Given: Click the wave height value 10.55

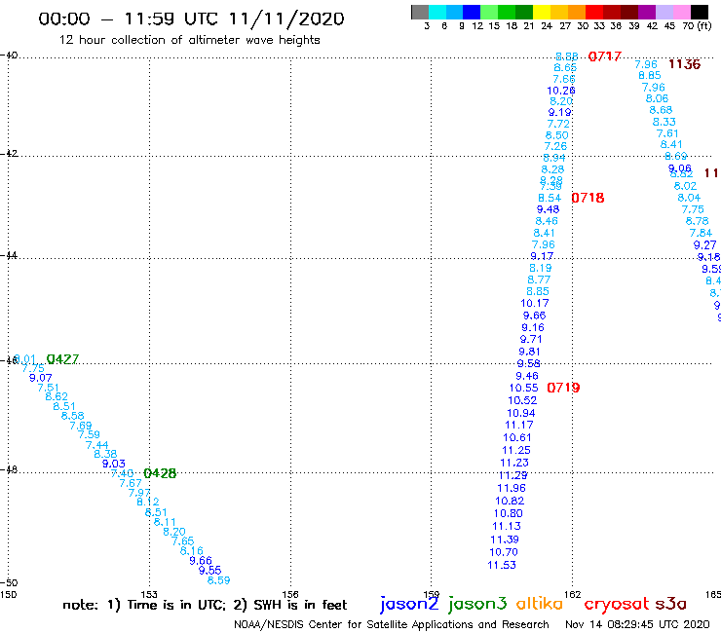Looking at the screenshot, I should pyautogui.click(x=523, y=388).
